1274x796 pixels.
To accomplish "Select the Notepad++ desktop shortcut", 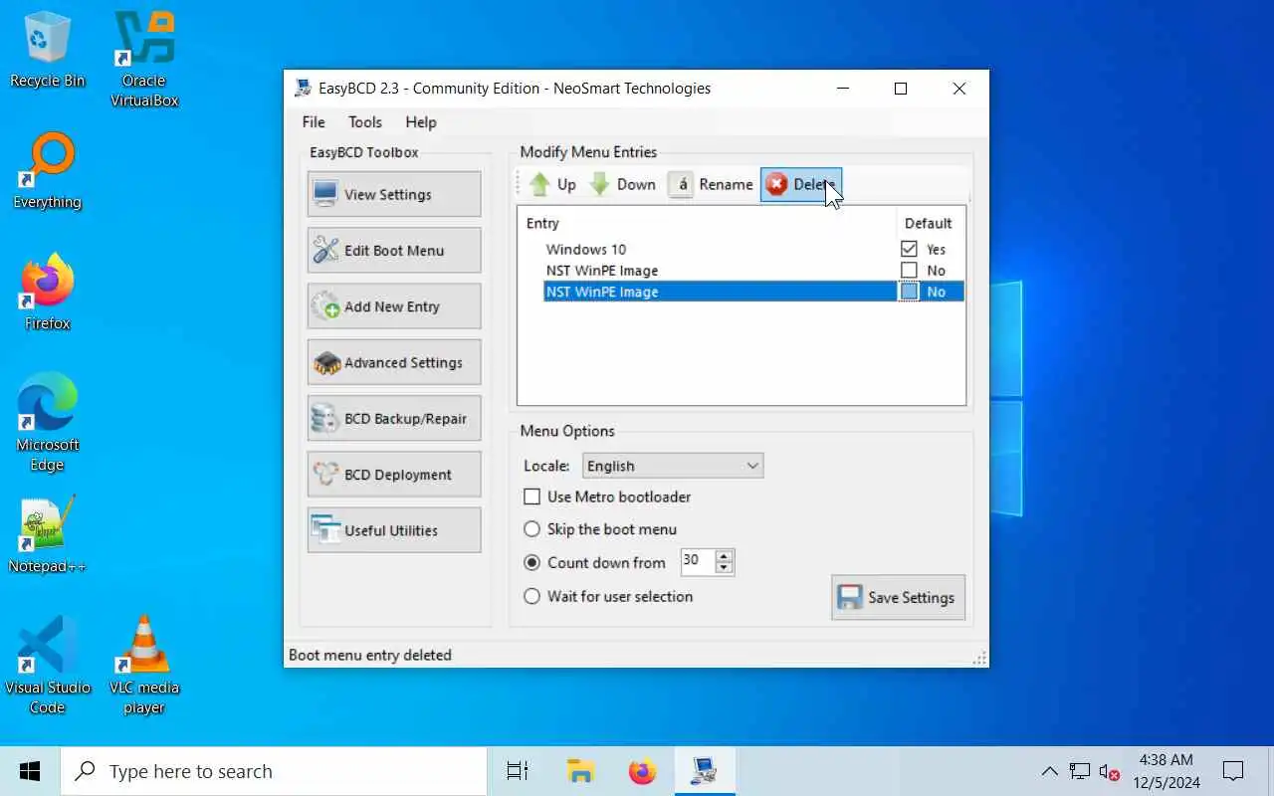I will 47,535.
